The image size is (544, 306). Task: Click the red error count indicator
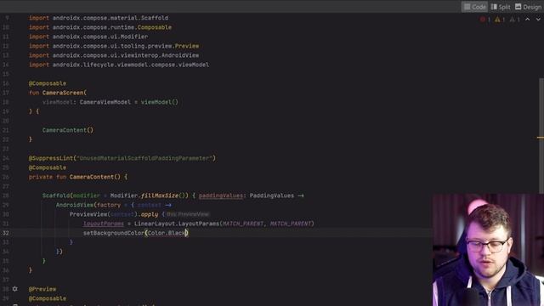coord(485,20)
